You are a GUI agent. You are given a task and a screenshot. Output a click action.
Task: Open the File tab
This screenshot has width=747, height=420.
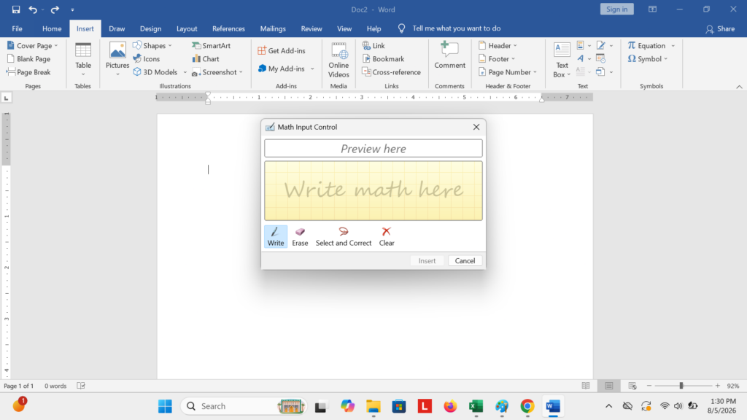click(18, 28)
